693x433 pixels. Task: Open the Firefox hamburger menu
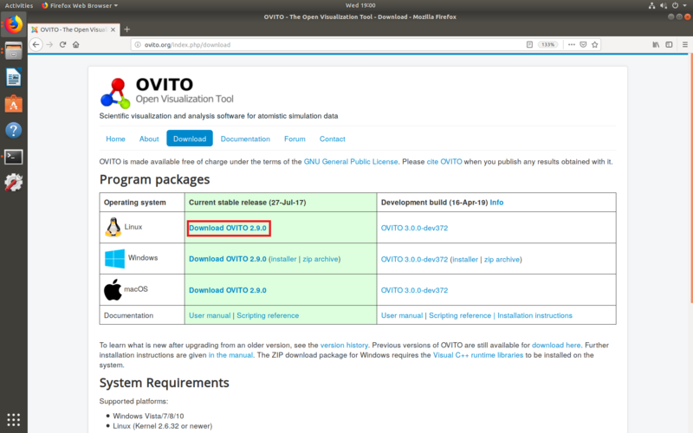[685, 45]
